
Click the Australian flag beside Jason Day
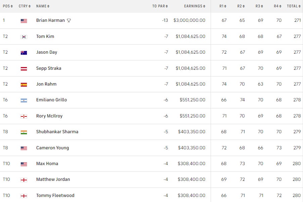[x=24, y=52]
